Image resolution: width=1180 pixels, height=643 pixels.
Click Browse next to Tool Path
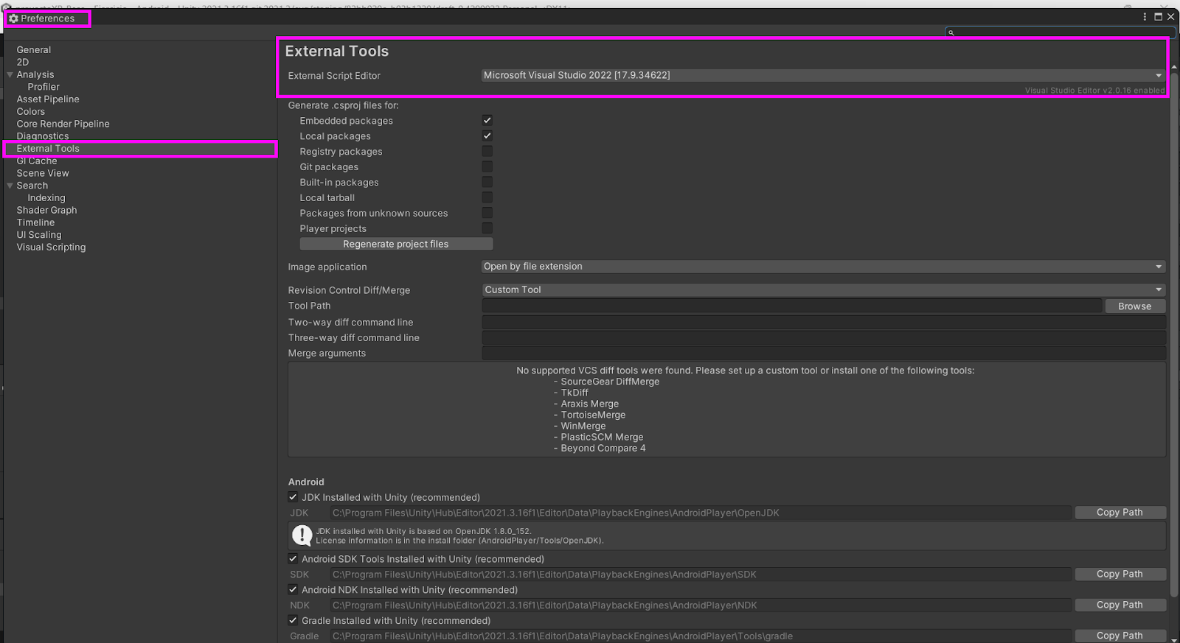coord(1134,306)
